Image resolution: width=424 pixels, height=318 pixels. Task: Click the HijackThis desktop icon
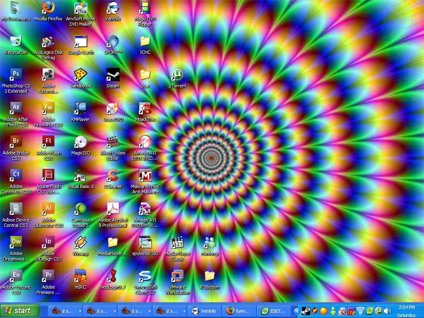[145, 108]
